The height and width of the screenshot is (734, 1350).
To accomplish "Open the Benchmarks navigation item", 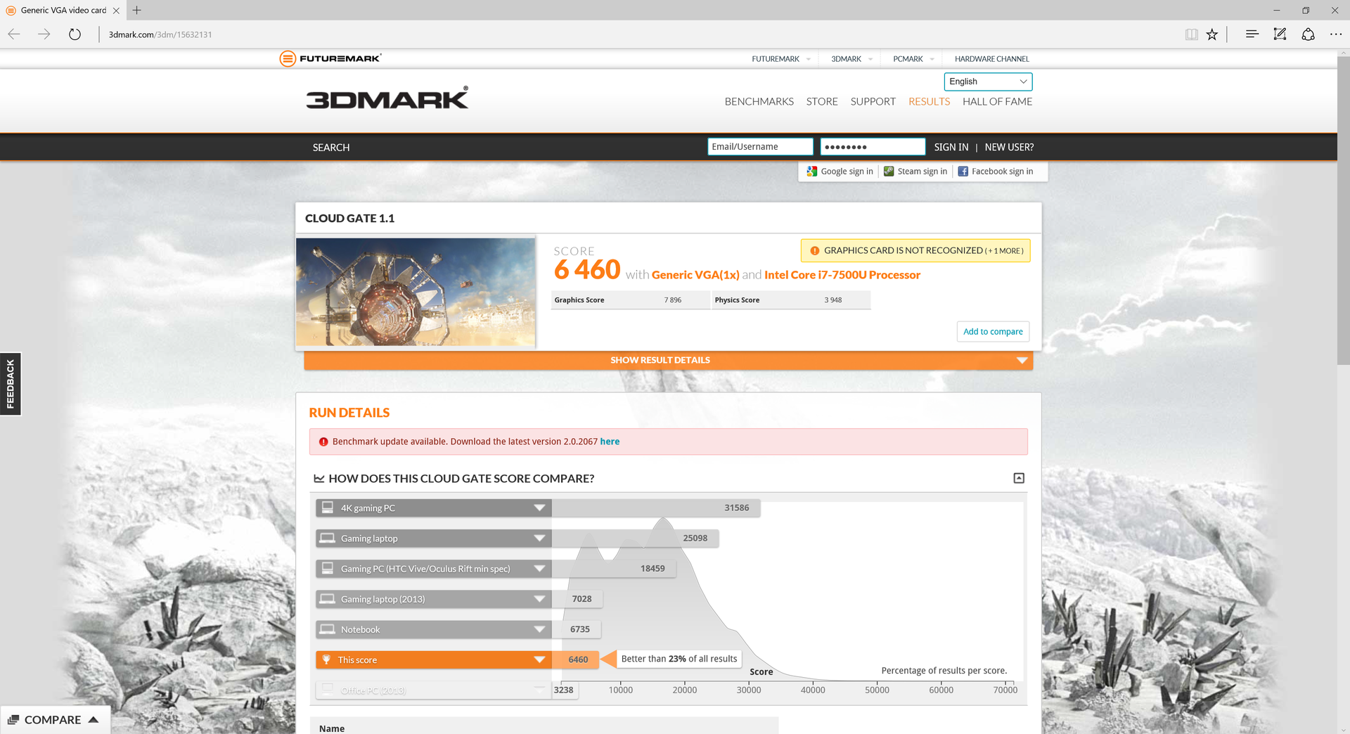I will pos(759,102).
